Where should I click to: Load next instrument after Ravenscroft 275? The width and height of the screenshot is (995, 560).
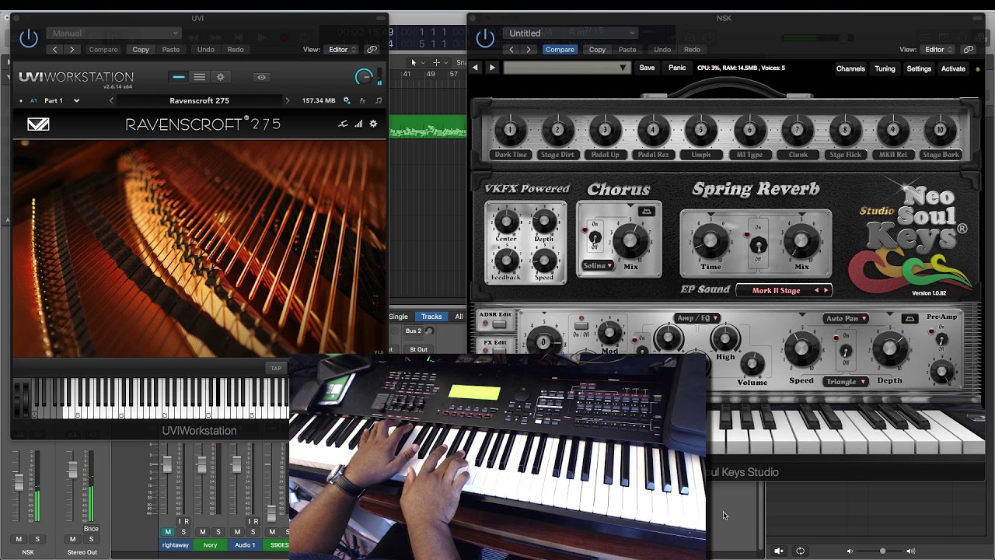point(287,101)
